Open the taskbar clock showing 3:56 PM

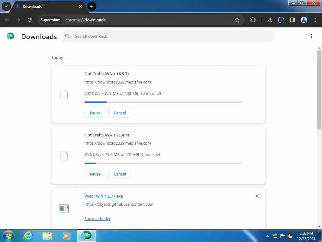[306, 236]
